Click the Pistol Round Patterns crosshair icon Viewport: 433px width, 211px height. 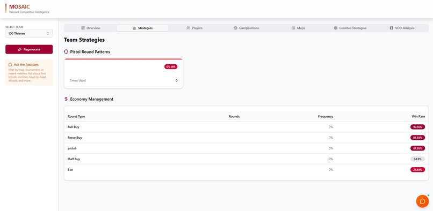tap(66, 52)
